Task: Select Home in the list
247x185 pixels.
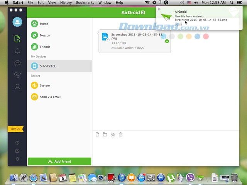Action: 59,24
